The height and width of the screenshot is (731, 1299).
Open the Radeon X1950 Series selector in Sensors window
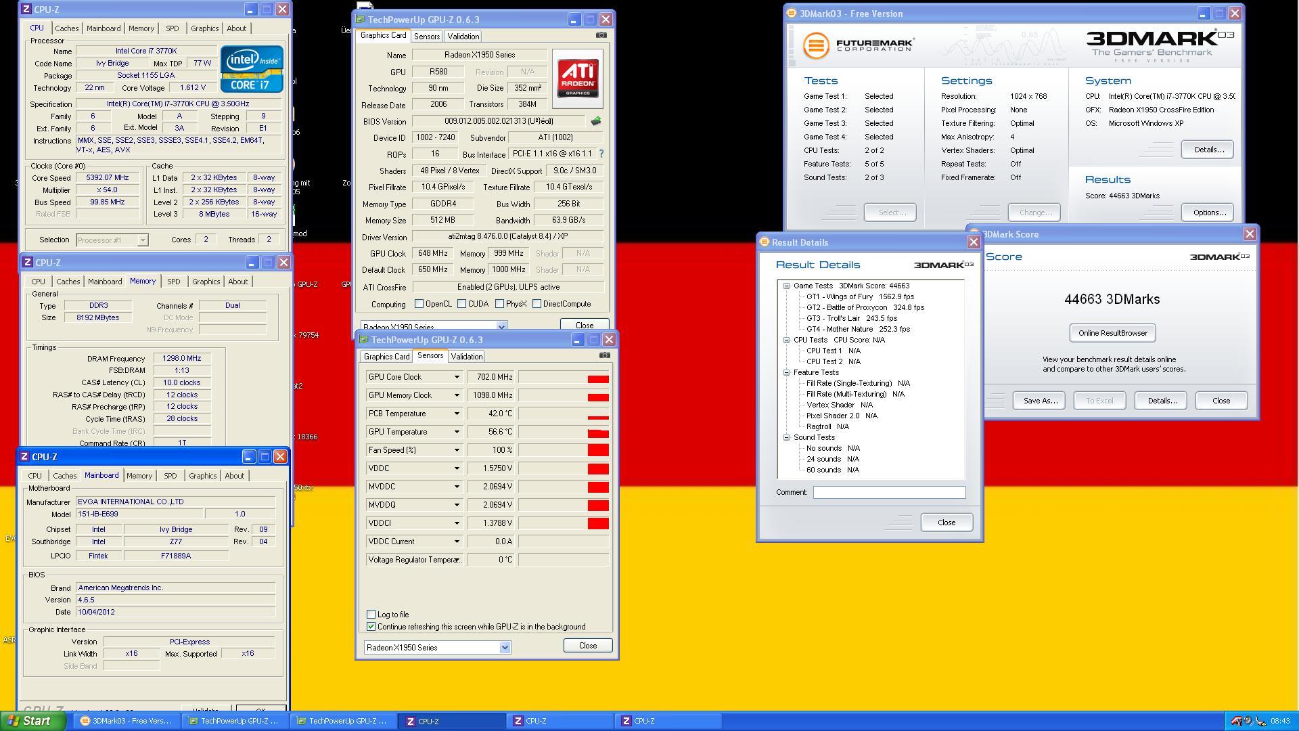pos(505,648)
